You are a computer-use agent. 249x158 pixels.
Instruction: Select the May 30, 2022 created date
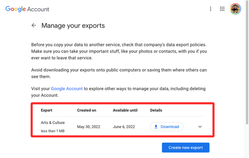coord(89,127)
